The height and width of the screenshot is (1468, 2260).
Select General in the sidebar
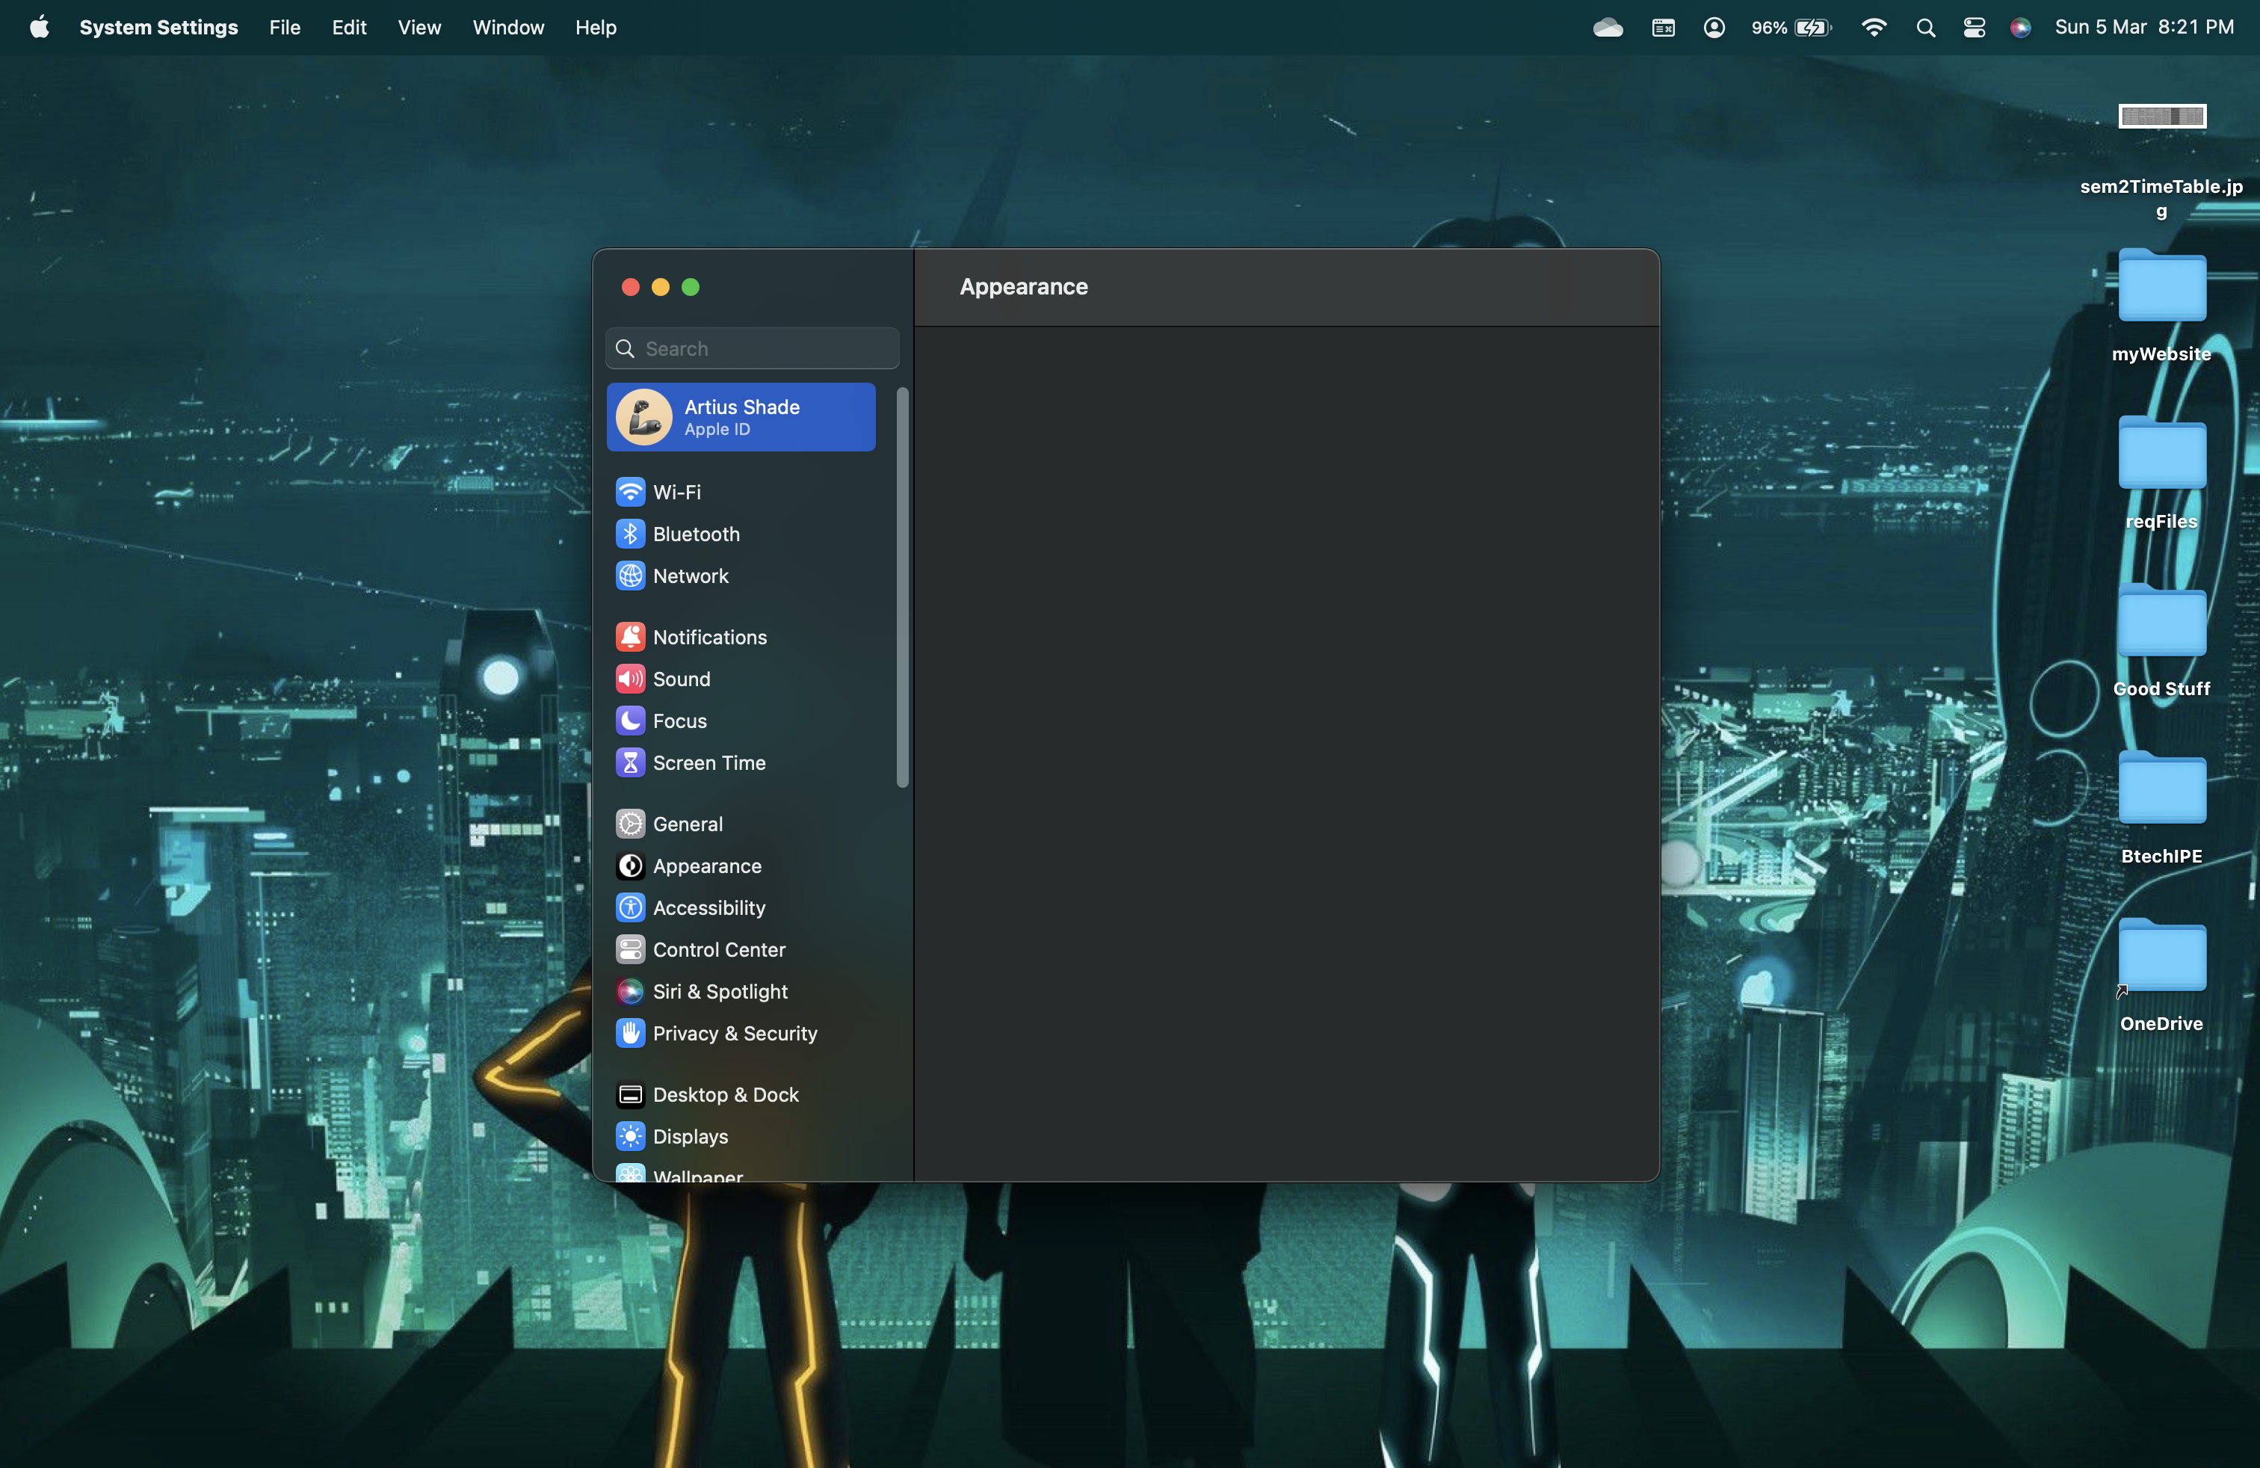[x=688, y=824]
